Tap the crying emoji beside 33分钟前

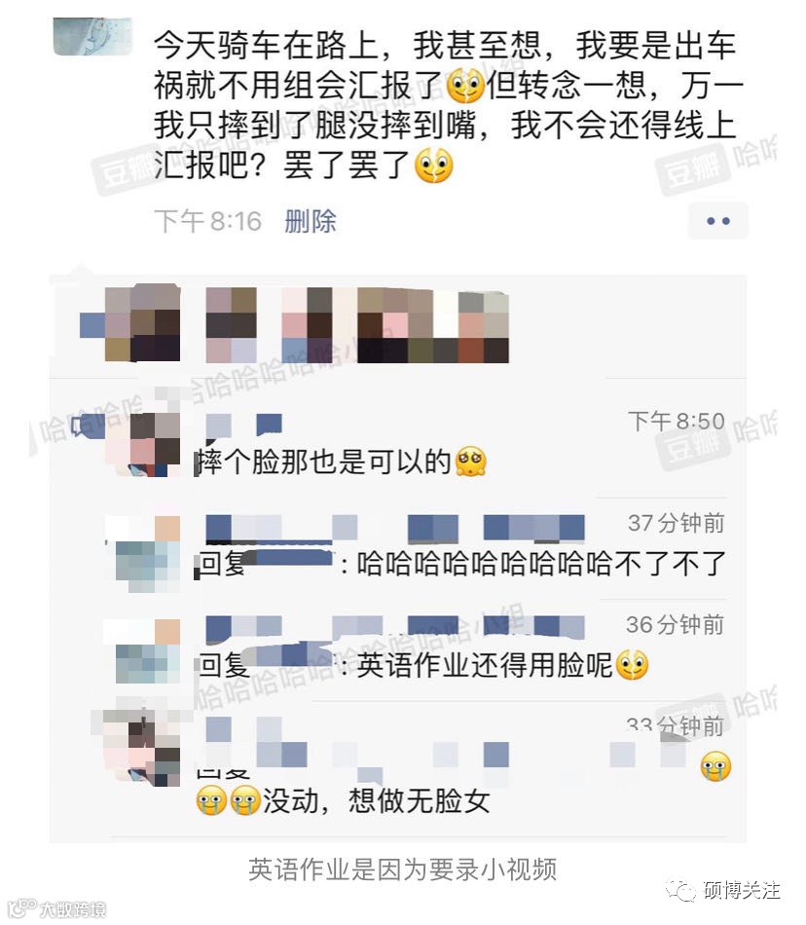point(715,767)
